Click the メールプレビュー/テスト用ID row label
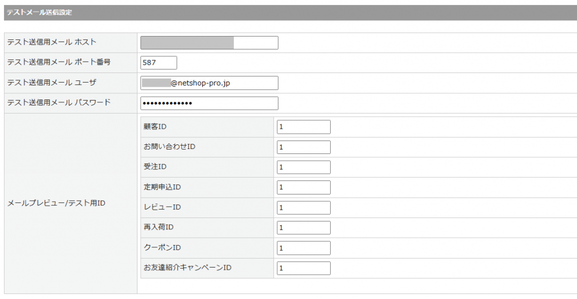 [x=56, y=203]
